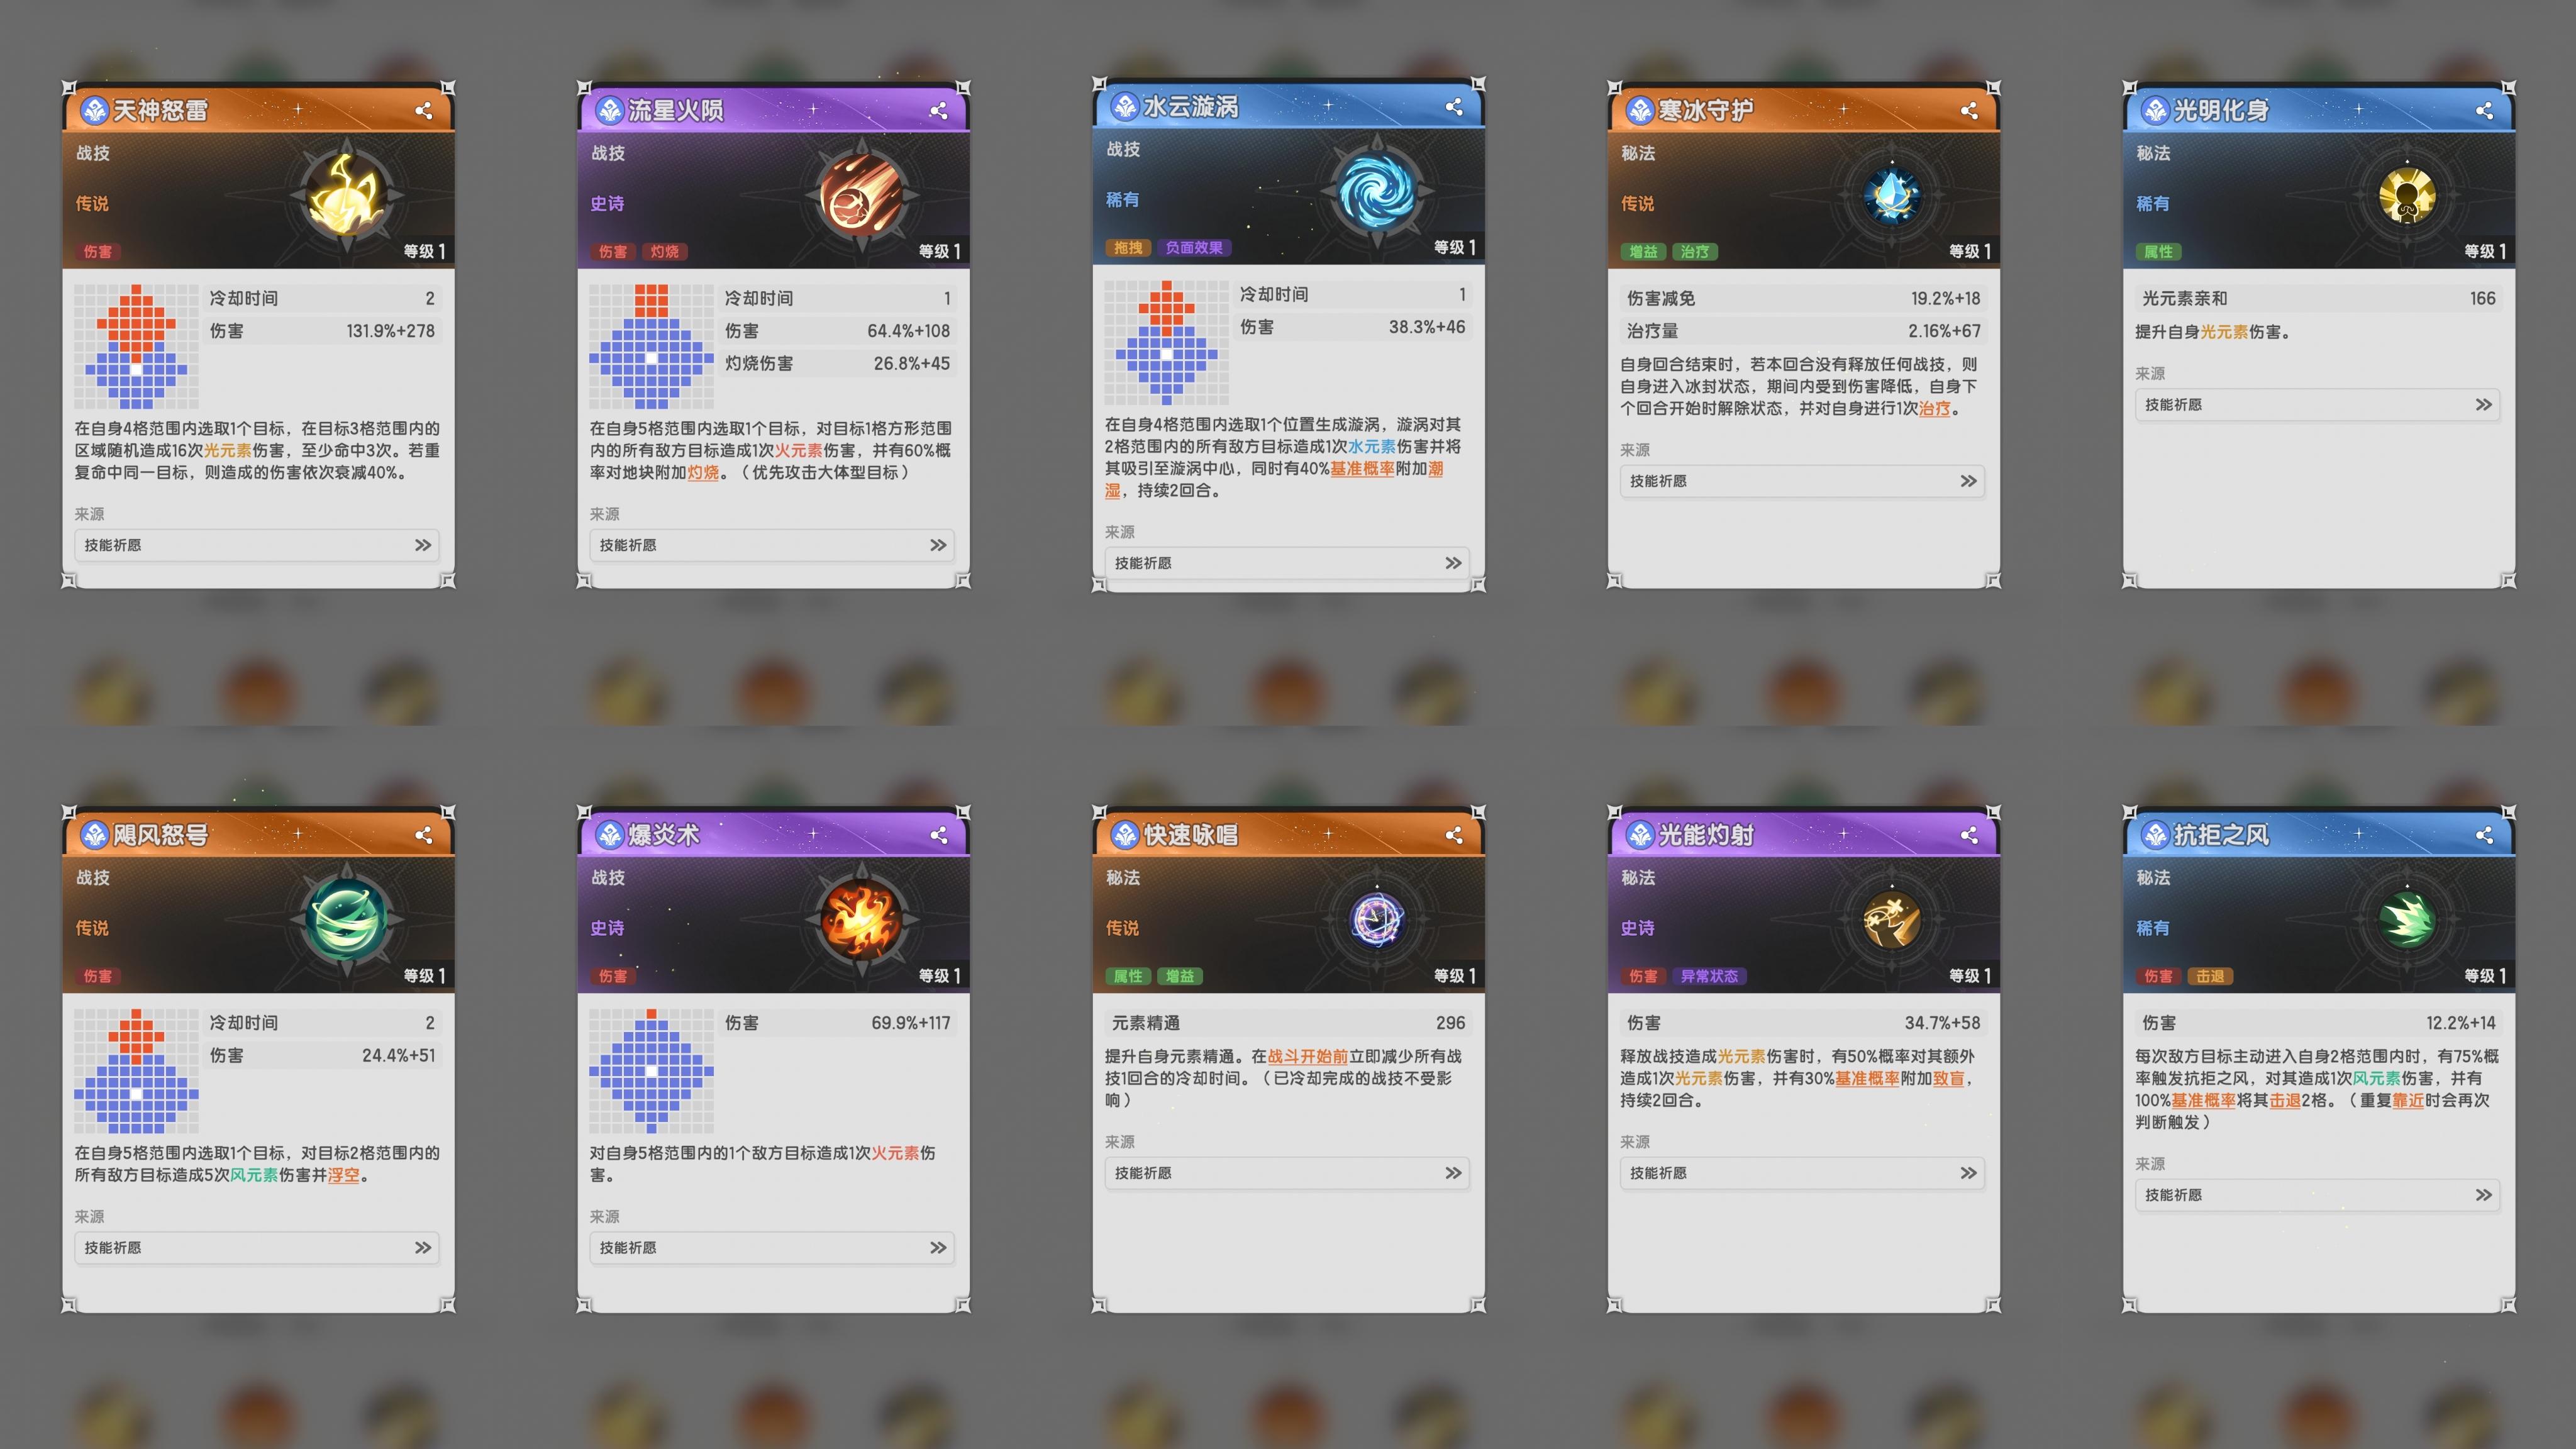Click the range grid of 飓风怒号
Image resolution: width=2576 pixels, height=1449 pixels.
(x=136, y=1071)
